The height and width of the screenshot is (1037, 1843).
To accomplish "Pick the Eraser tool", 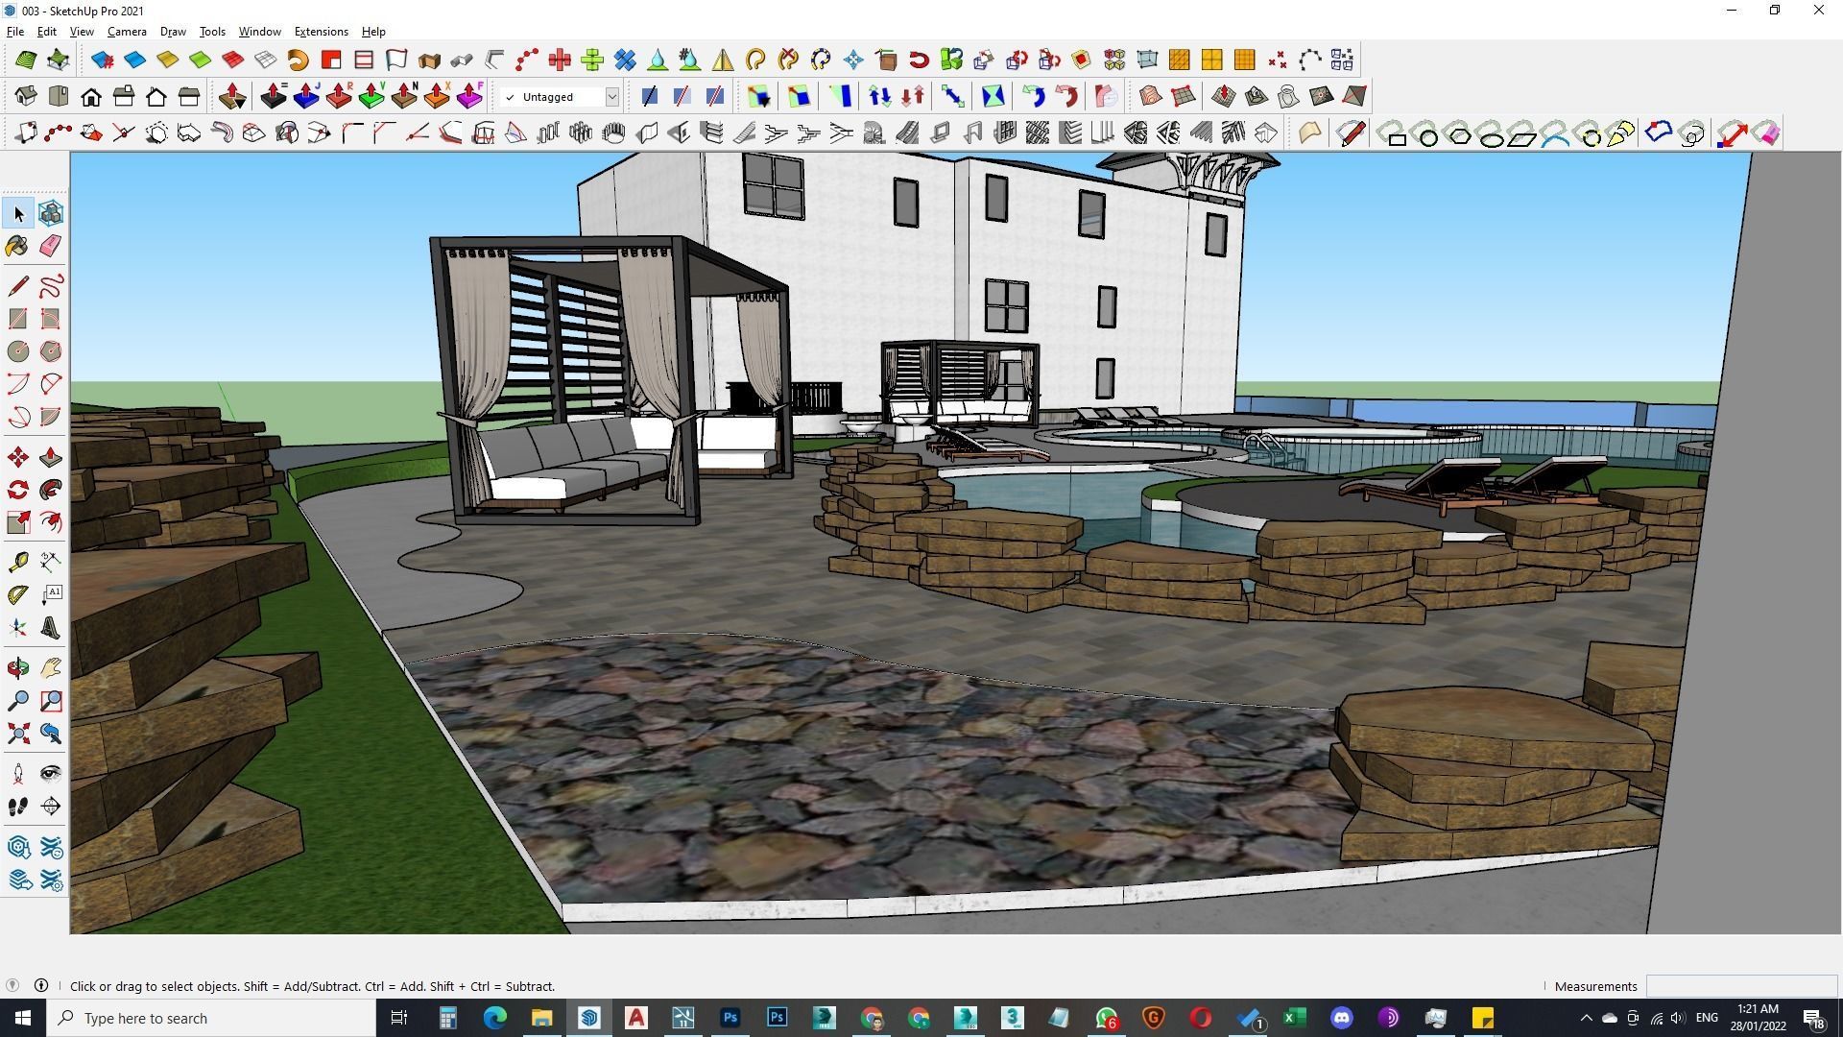I will (x=51, y=247).
